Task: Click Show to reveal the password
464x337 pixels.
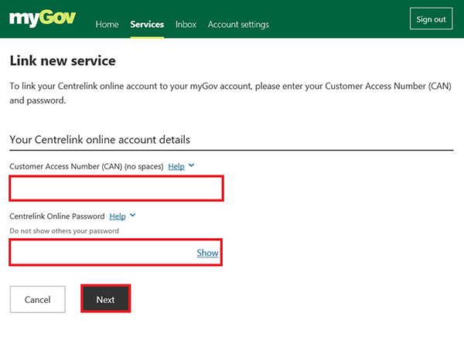Action: pyautogui.click(x=207, y=253)
